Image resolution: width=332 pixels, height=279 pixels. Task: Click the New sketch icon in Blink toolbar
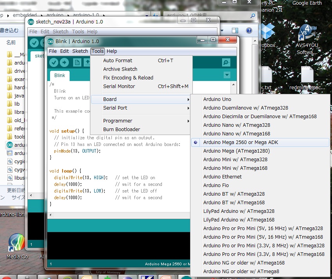click(x=77, y=63)
